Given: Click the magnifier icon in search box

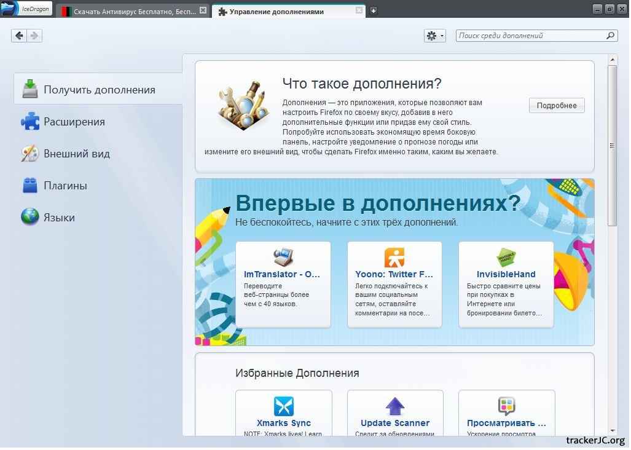Looking at the screenshot, I should coord(610,36).
